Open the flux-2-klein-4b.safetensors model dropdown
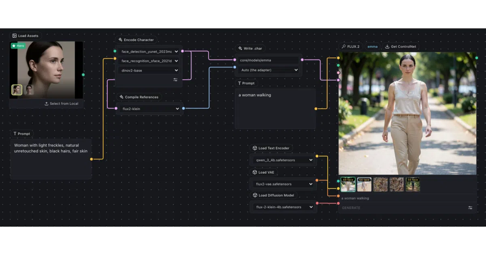 (x=283, y=207)
